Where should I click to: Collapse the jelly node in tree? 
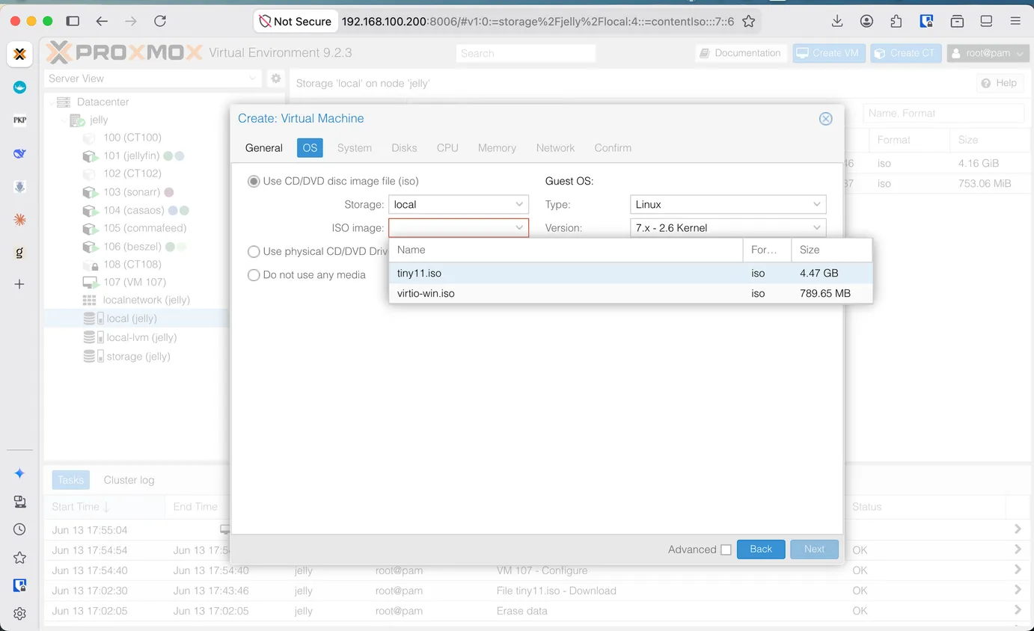64,120
